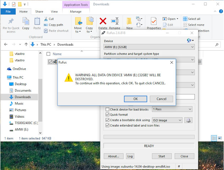Click the red Delete icon
224x170 pixels.
pyautogui.click(x=103, y=21)
